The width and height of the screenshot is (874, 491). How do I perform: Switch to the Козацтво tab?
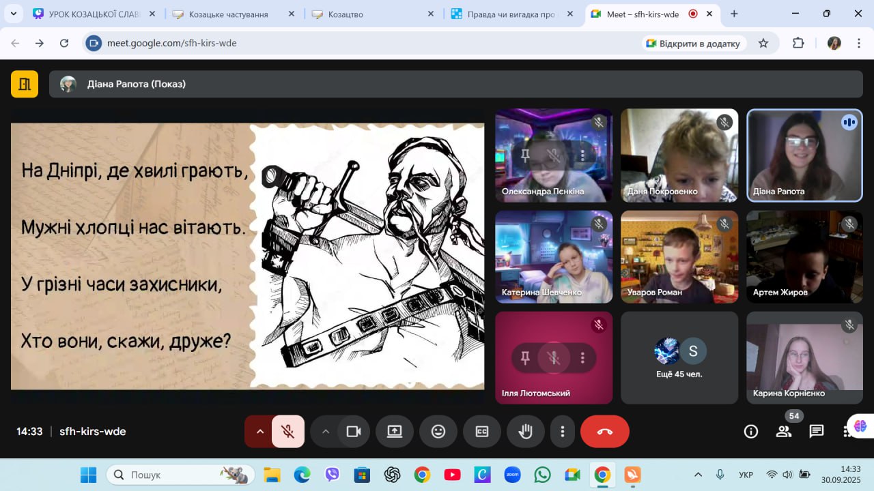[x=369, y=14]
